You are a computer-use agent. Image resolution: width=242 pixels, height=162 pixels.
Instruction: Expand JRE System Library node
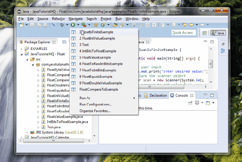[x=27, y=133]
